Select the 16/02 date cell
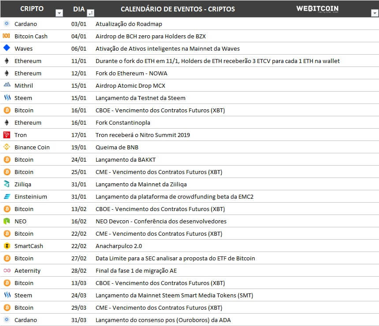This screenshot has width=379, height=326. [x=79, y=221]
